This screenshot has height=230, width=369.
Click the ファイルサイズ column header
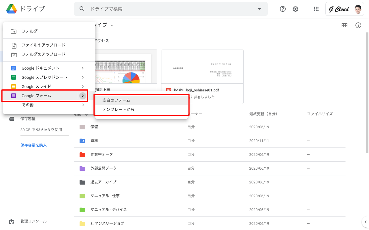pyautogui.click(x=320, y=114)
